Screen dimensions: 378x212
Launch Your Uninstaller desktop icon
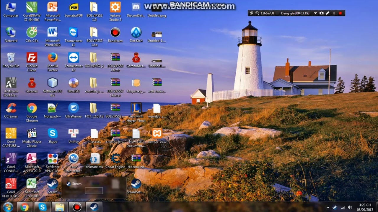[73, 163]
